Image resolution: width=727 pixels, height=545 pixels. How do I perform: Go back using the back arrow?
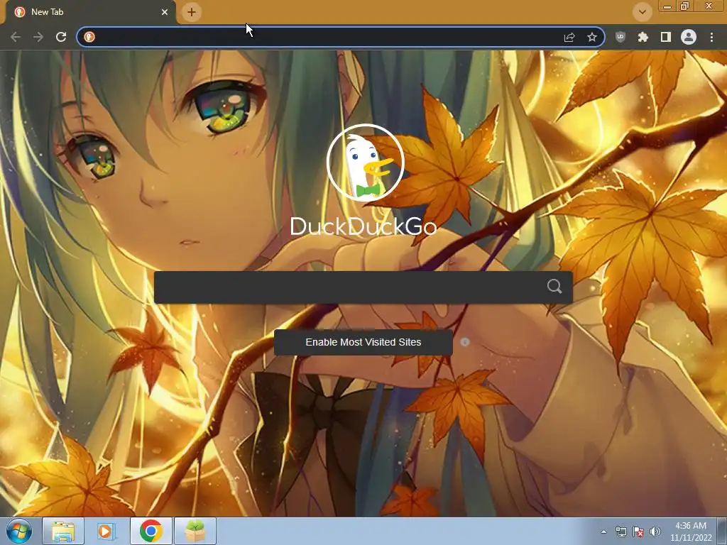tap(16, 37)
